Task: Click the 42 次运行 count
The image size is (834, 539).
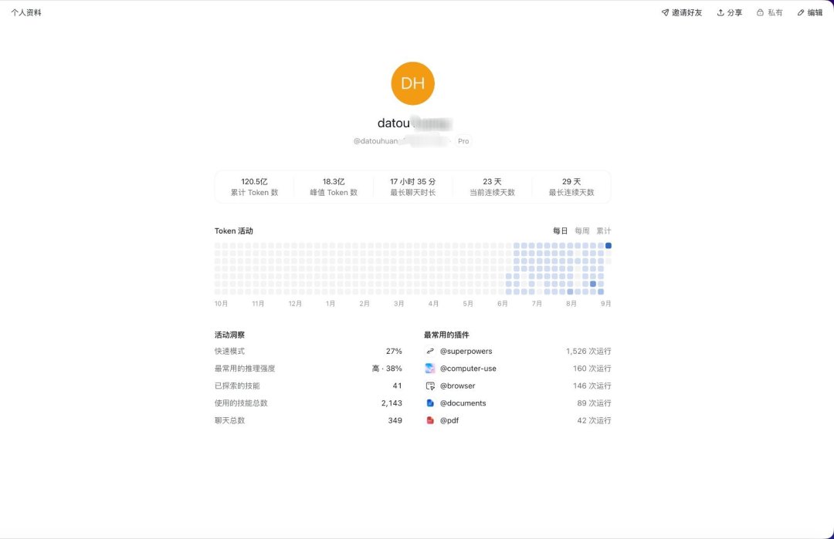Action: (x=594, y=420)
